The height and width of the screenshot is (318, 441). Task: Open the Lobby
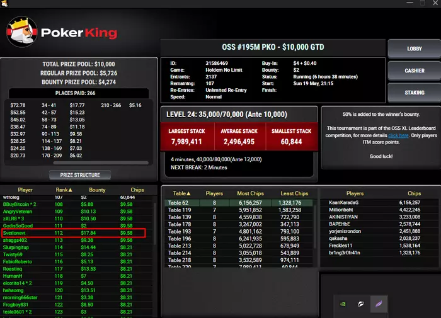(415, 48)
